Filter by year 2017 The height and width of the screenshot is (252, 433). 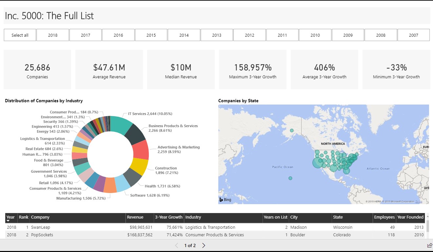[x=86, y=35]
